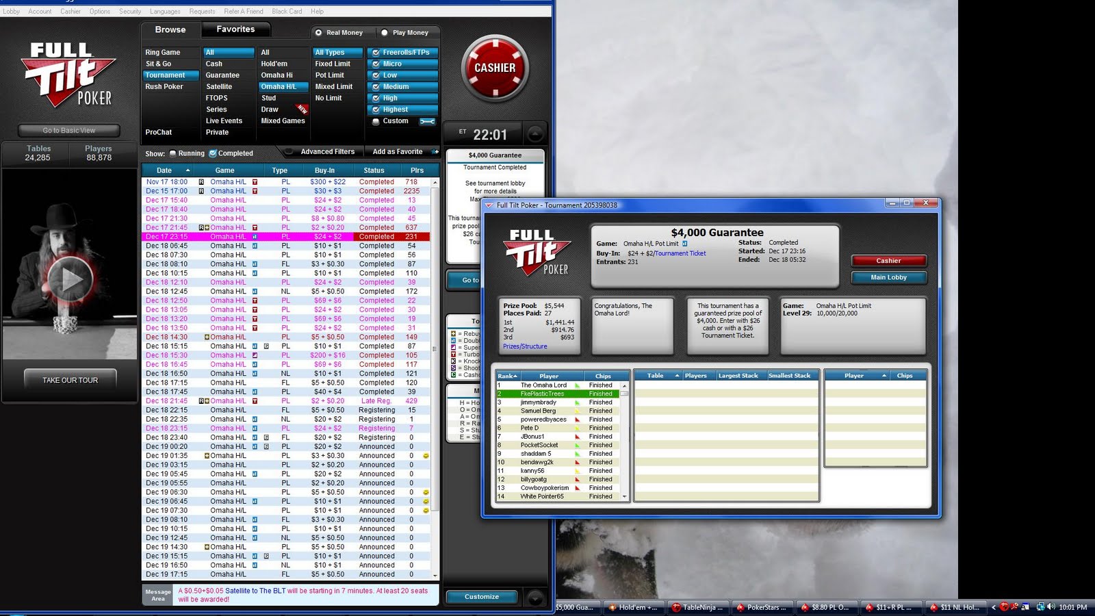Sort tables by Table column header
The width and height of the screenshot is (1095, 616).
point(658,376)
